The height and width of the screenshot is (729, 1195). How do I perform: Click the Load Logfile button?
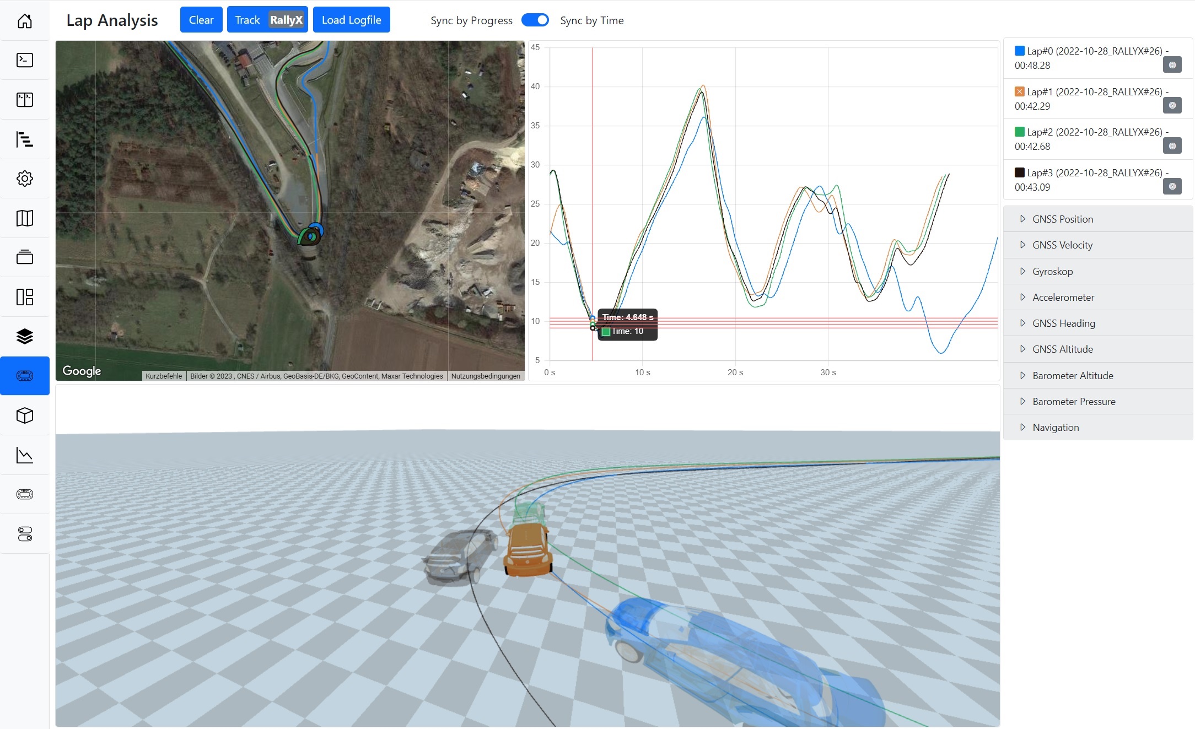(352, 20)
